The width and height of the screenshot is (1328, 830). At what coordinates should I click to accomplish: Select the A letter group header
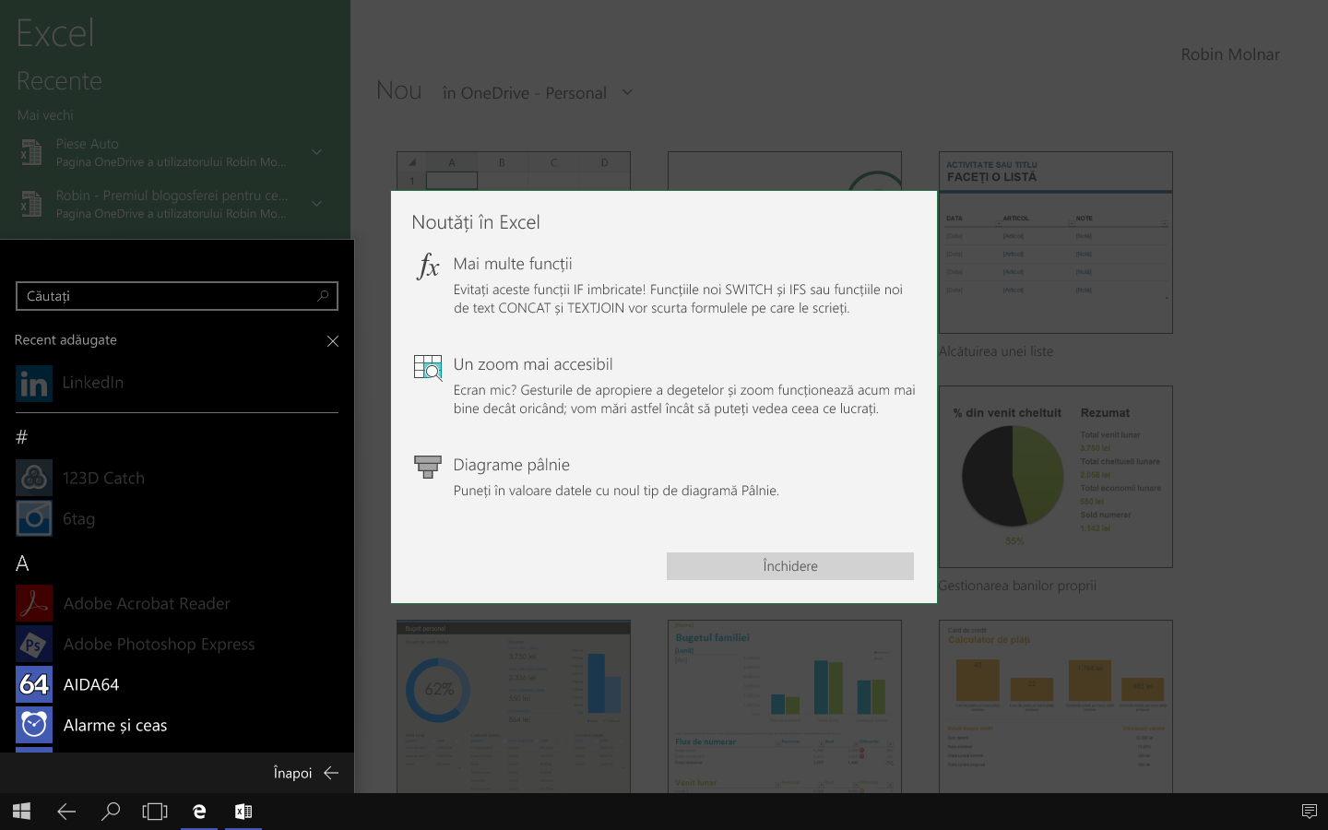click(x=22, y=563)
